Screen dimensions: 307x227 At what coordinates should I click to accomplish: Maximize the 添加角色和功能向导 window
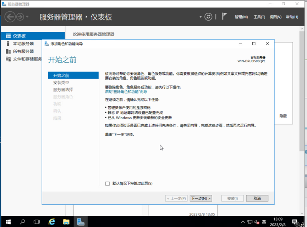(254, 44)
